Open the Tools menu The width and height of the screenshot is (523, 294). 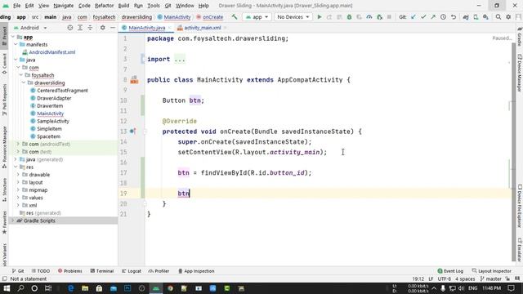154,6
